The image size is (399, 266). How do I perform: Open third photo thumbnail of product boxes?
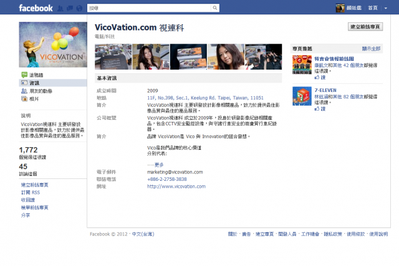[x=188, y=57]
